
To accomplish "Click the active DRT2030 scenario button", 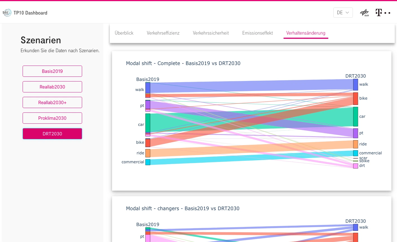I will [52, 134].
